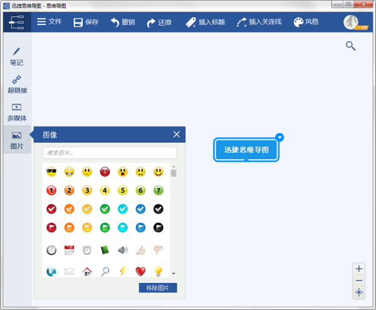Click the mind map logo icon
Screen dimensions: 376x310
coord(16,23)
